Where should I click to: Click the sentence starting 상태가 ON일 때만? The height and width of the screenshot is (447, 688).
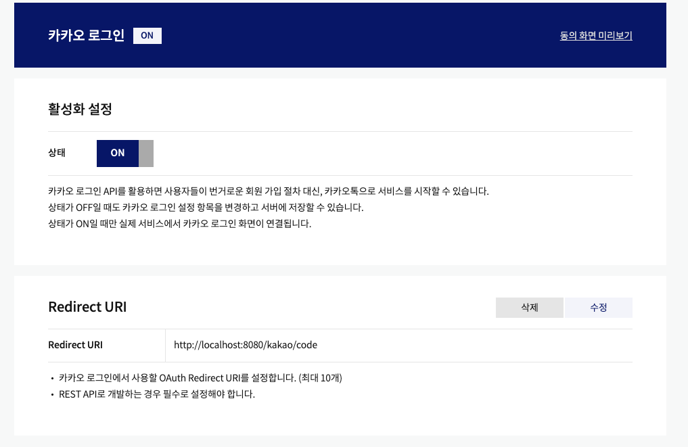(179, 224)
